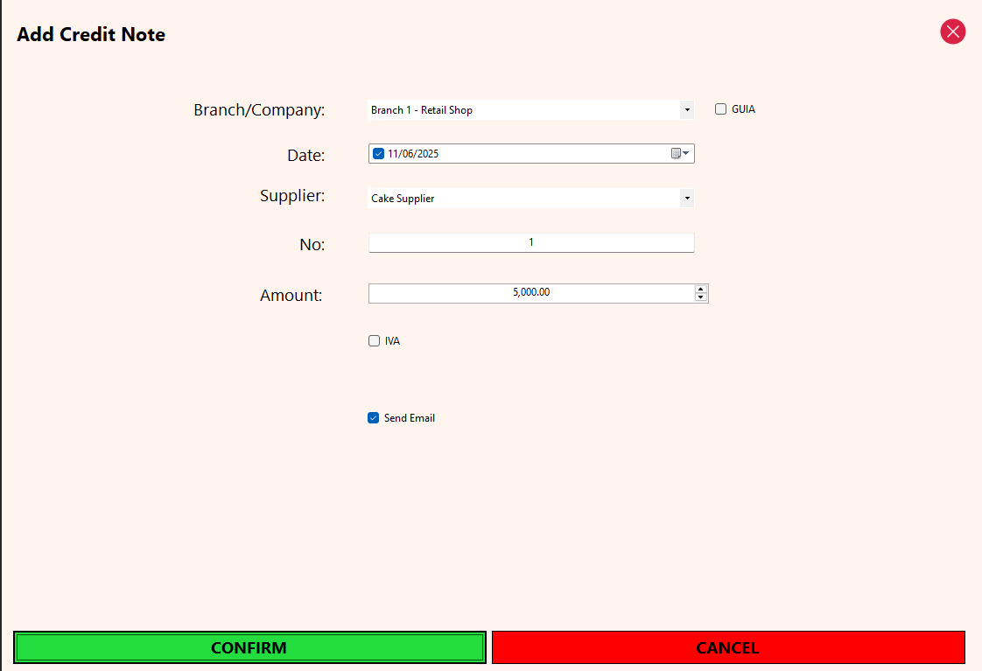Screen dimensions: 982x671
Task: Click the Date label
Action: [x=305, y=155]
